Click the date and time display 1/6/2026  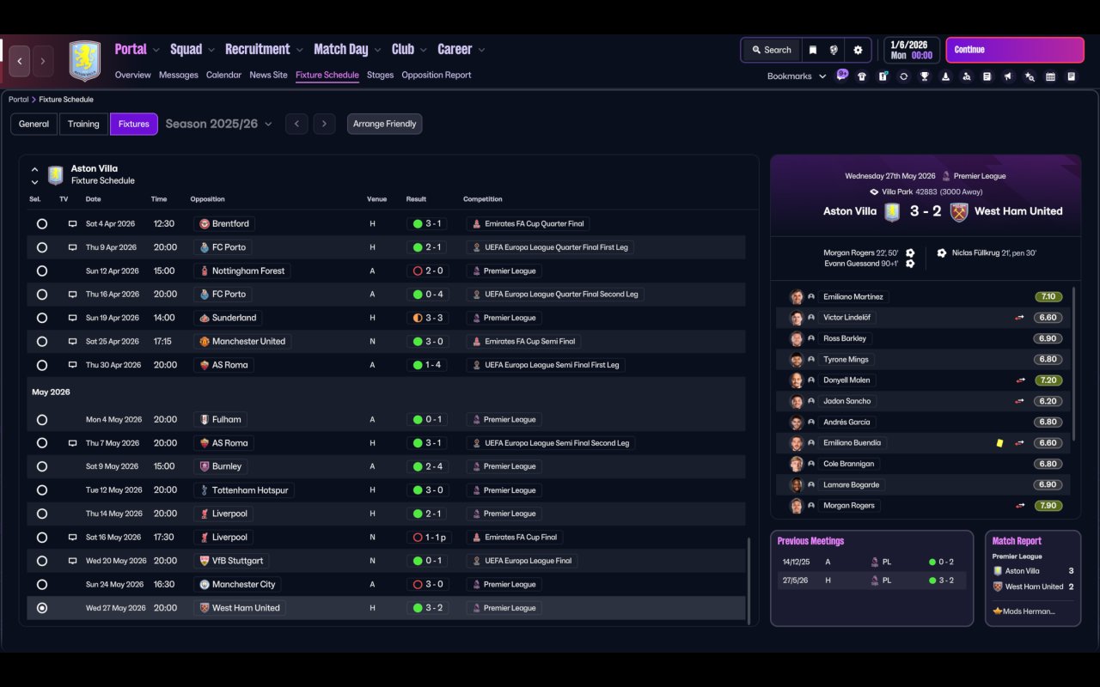coord(911,50)
